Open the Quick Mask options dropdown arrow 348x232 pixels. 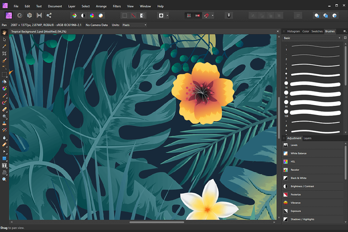[x=167, y=16]
